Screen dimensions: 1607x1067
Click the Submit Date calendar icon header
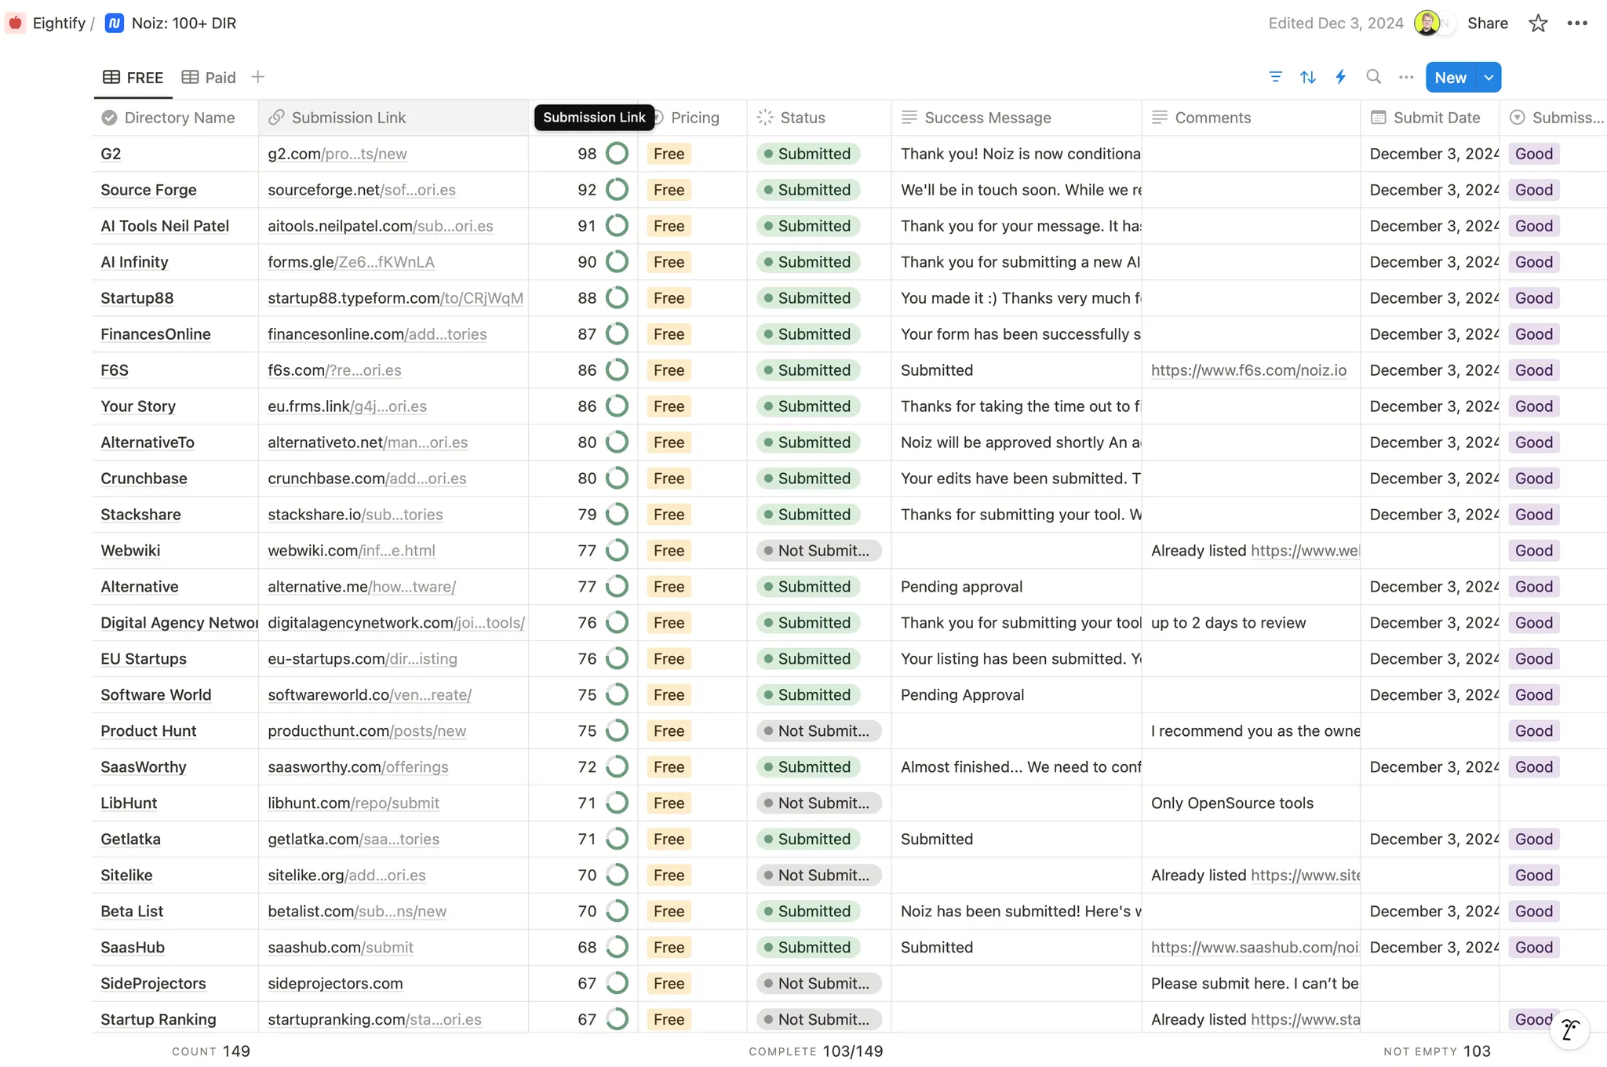1378,118
